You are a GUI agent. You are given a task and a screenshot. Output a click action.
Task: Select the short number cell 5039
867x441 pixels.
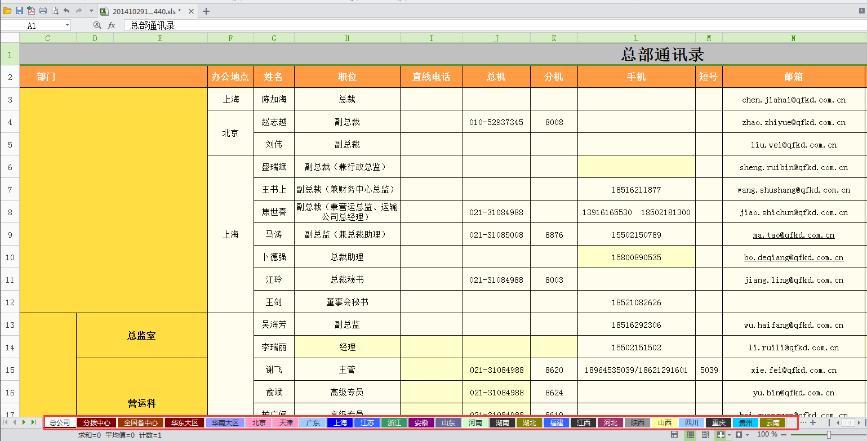tap(709, 369)
